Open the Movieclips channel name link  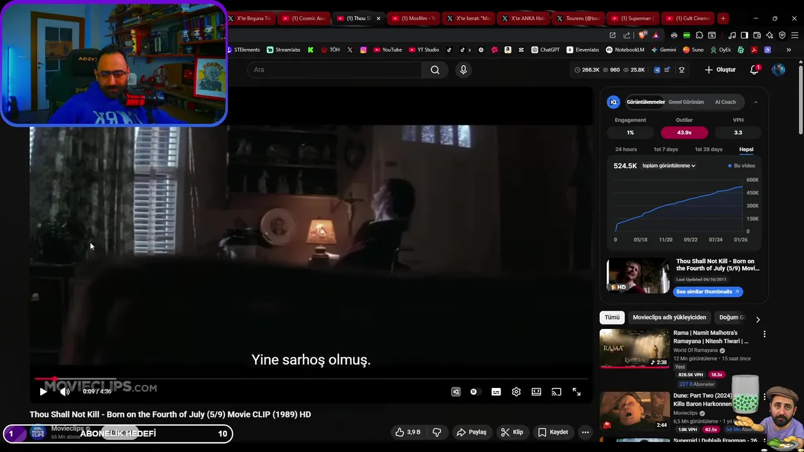pos(67,428)
